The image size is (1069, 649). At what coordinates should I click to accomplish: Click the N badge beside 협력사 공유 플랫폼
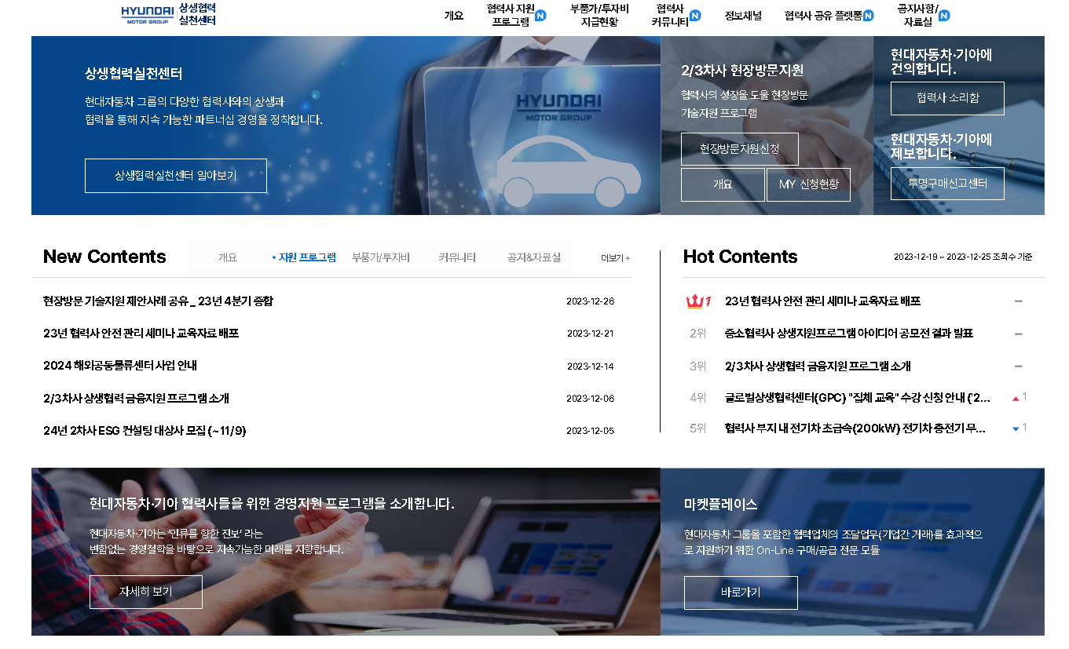[868, 15]
